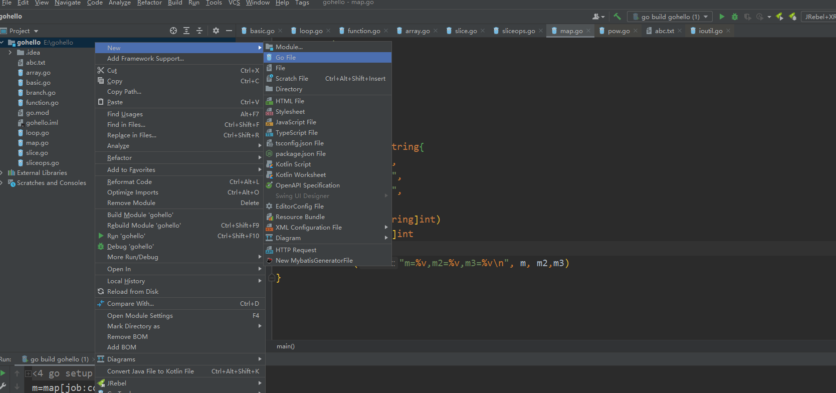Click the Run with Coverage icon

coord(747,17)
